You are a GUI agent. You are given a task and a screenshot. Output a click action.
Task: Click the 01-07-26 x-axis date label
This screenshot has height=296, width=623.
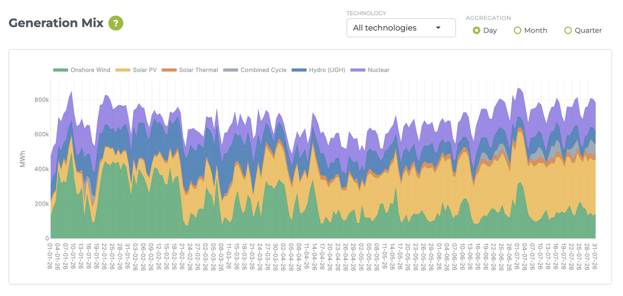pyautogui.click(x=517, y=256)
